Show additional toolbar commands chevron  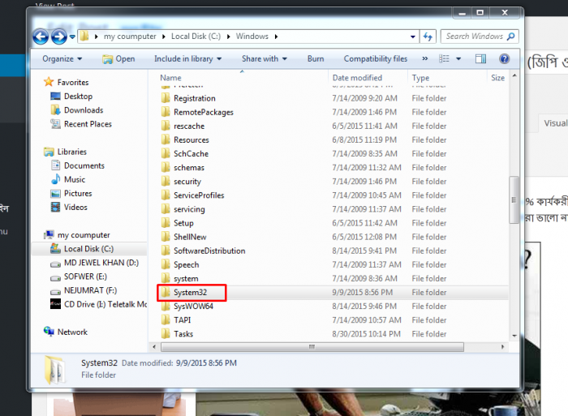pos(425,58)
